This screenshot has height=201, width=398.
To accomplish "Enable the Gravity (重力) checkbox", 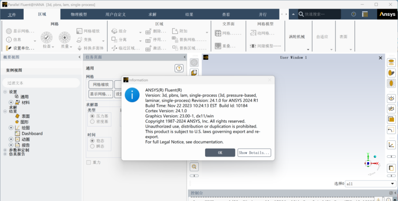I will tap(88, 162).
